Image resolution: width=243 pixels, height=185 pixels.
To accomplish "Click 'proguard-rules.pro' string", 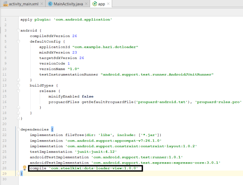I will pyautogui.click(x=218, y=102).
